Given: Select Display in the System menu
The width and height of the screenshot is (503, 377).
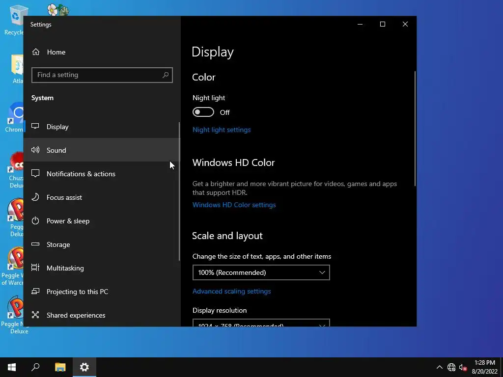Looking at the screenshot, I should [x=102, y=127].
